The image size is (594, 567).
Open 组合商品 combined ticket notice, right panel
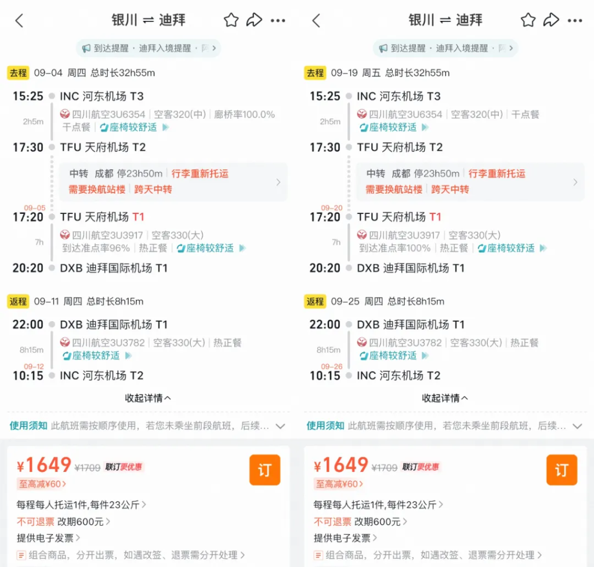point(428,555)
